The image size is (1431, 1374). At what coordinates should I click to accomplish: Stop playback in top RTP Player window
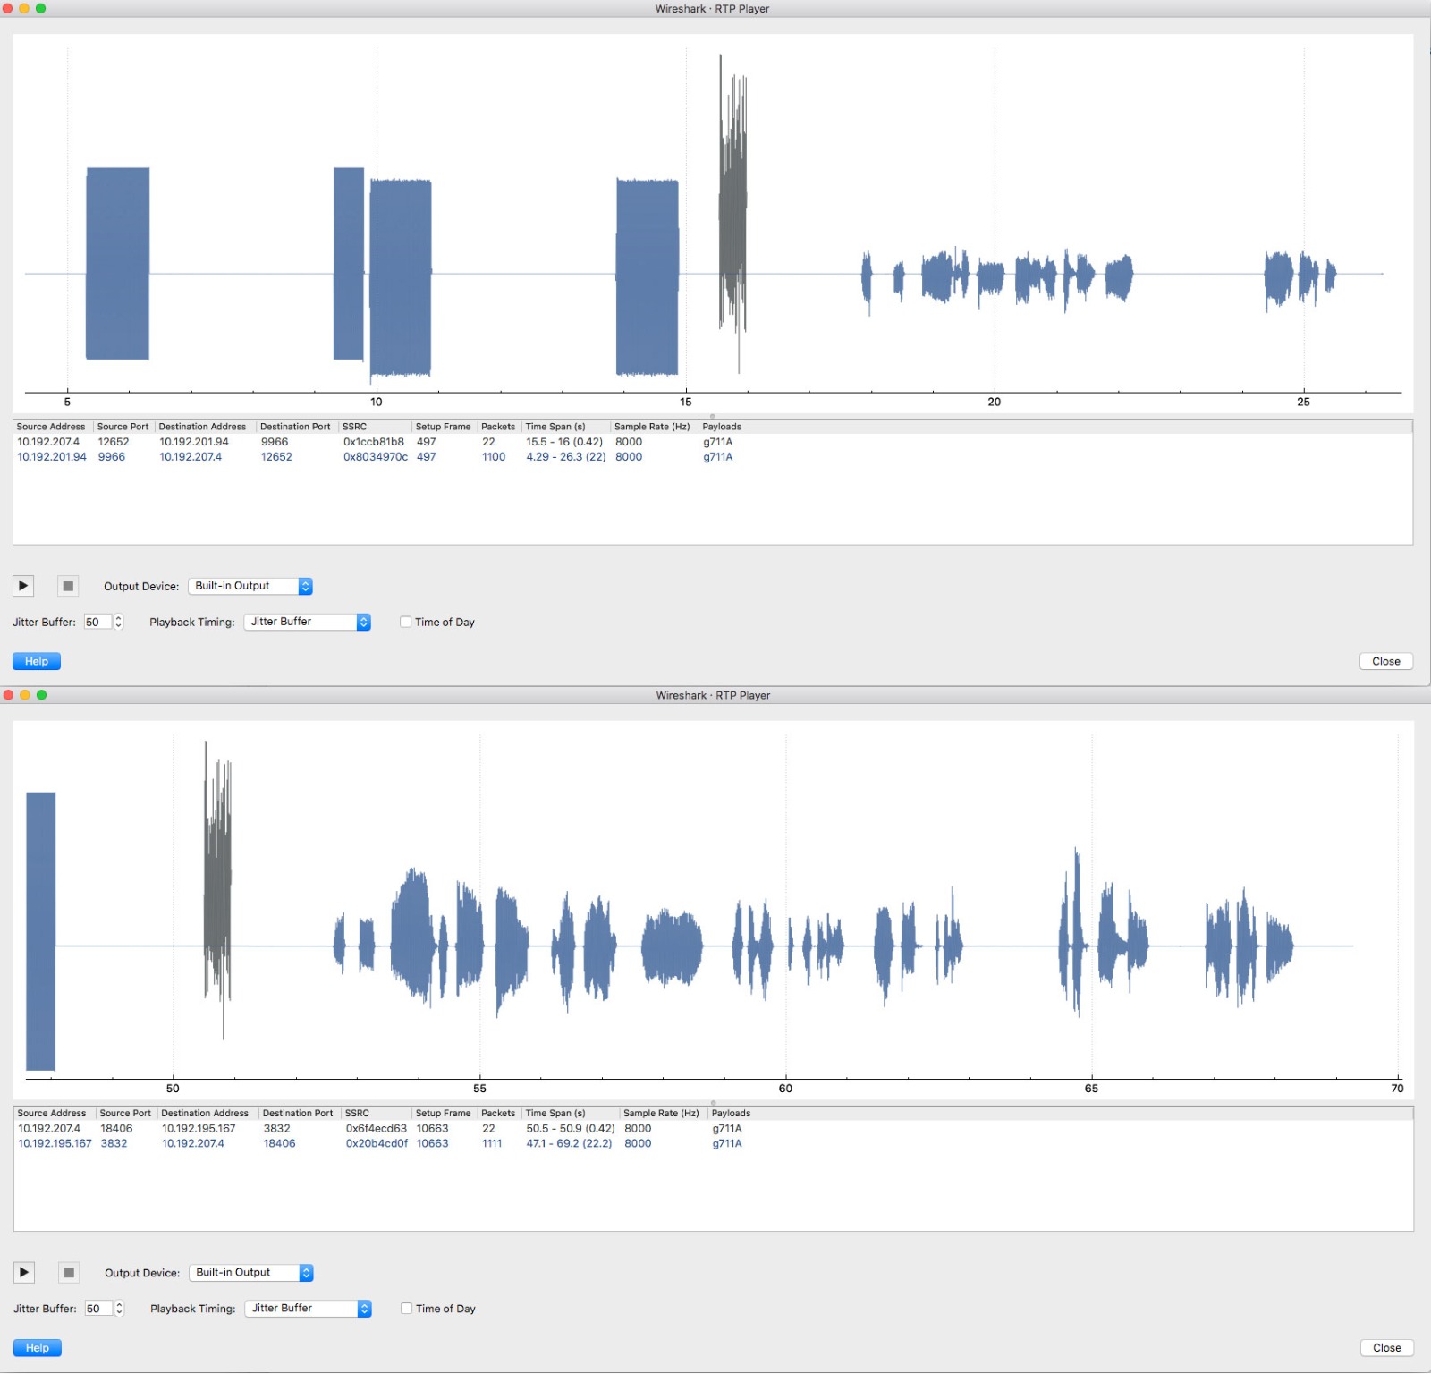(68, 586)
